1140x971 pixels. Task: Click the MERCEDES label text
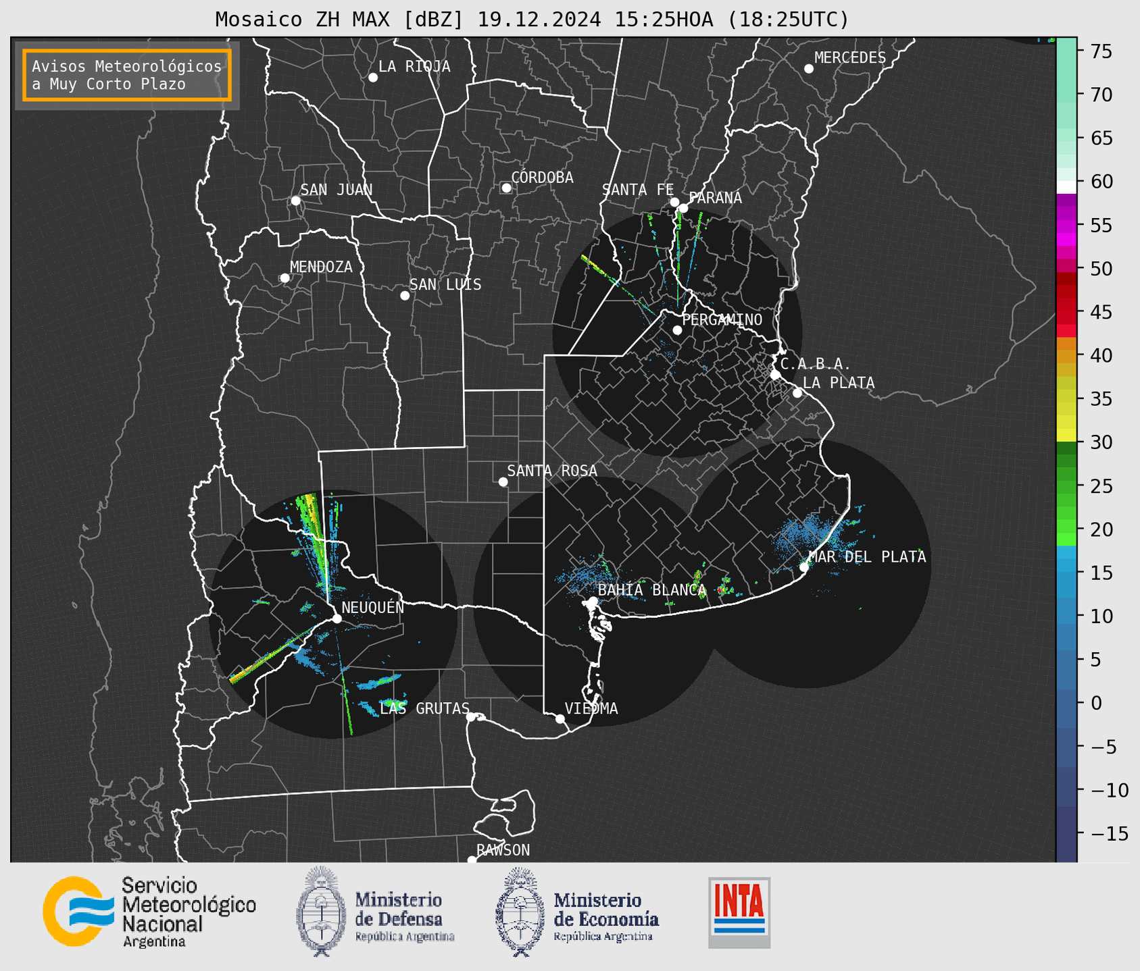[x=850, y=58]
